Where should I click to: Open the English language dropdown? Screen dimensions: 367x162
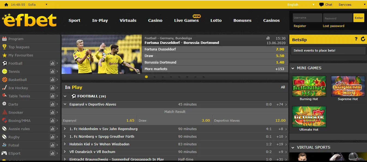pos(301,5)
